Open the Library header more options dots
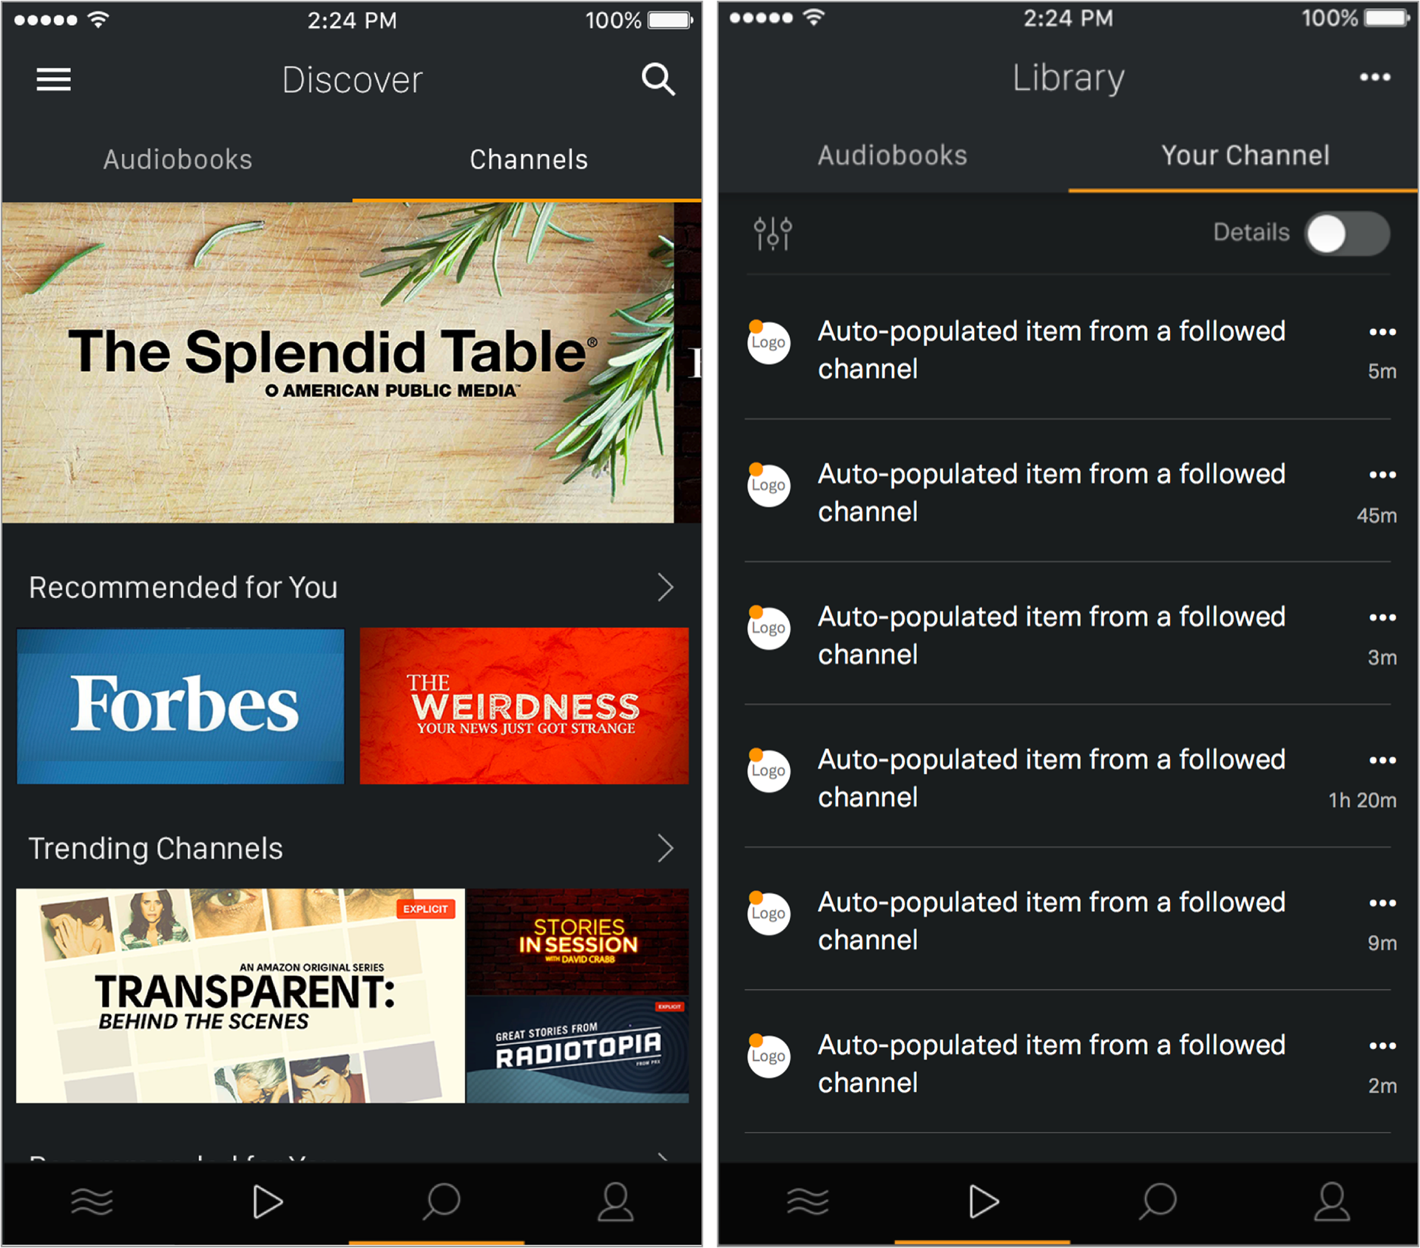1420x1248 pixels. [1375, 77]
